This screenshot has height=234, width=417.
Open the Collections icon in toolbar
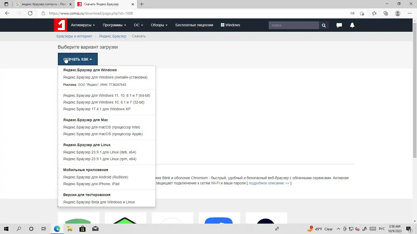(x=386, y=13)
